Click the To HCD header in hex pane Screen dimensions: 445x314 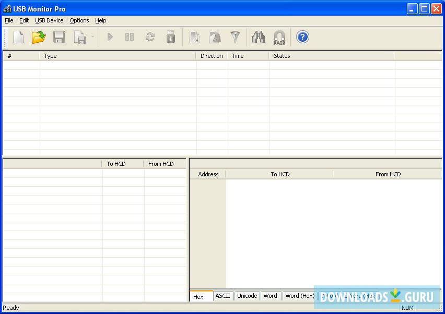point(279,174)
